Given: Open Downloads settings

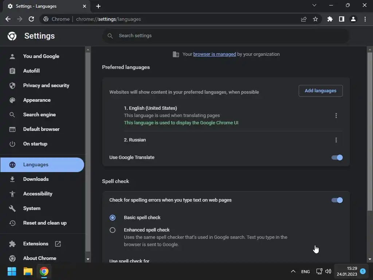Looking at the screenshot, I should [36, 179].
